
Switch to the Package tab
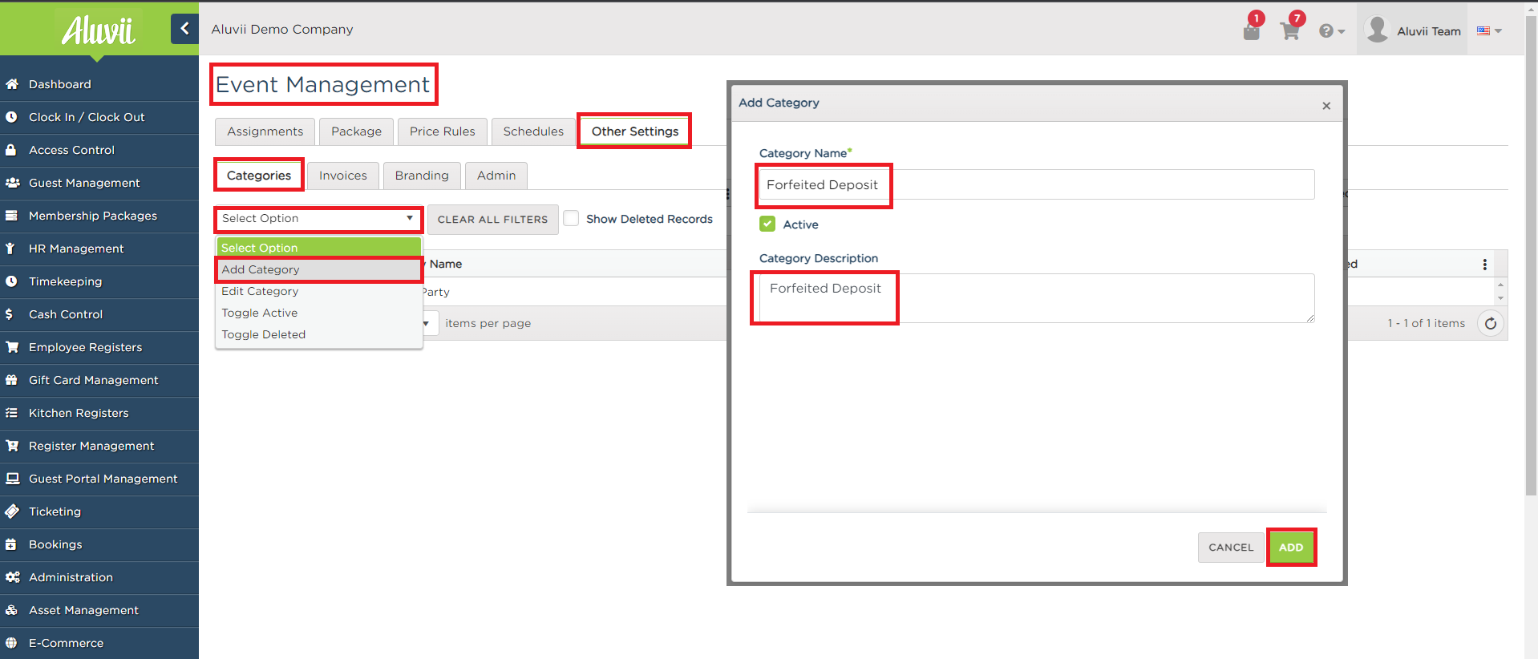click(x=356, y=131)
